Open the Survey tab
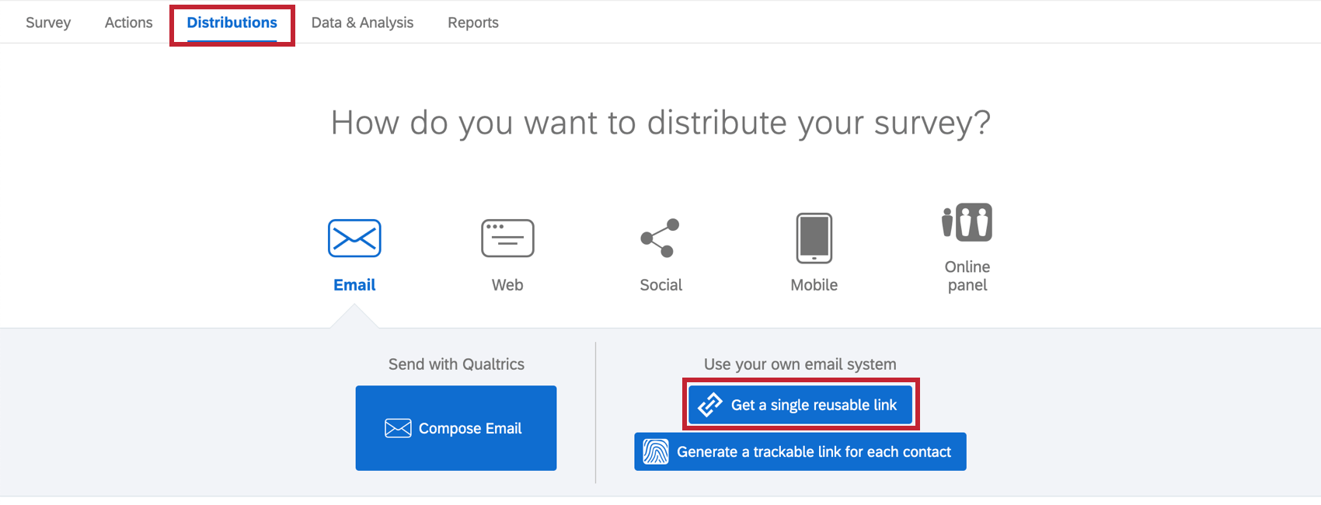Image resolution: width=1321 pixels, height=505 pixels. coord(48,23)
